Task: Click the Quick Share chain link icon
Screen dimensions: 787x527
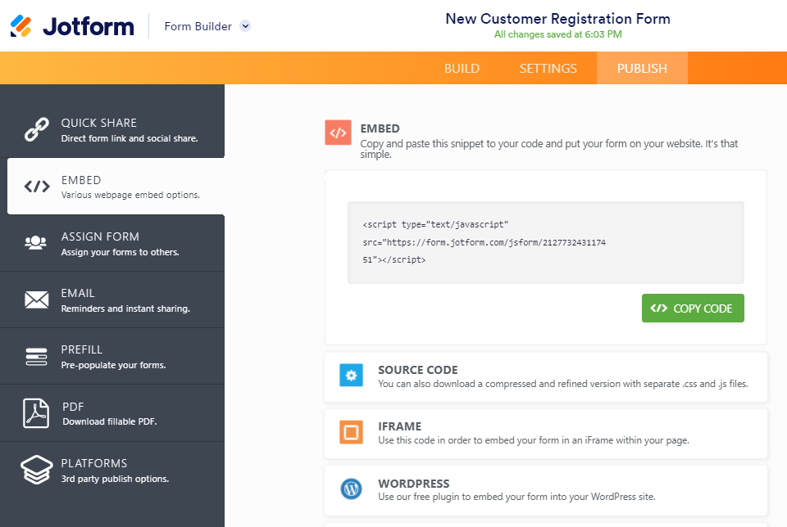Action: (x=37, y=129)
